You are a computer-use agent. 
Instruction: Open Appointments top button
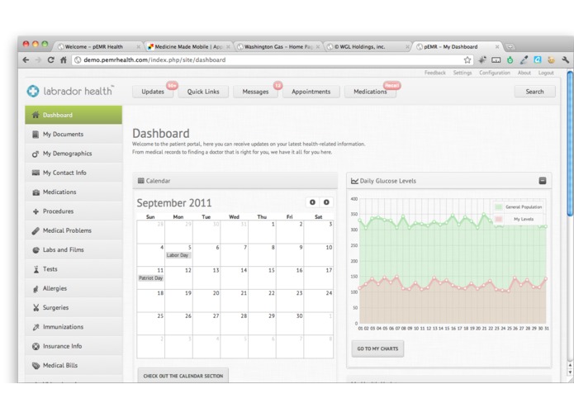pyautogui.click(x=311, y=92)
